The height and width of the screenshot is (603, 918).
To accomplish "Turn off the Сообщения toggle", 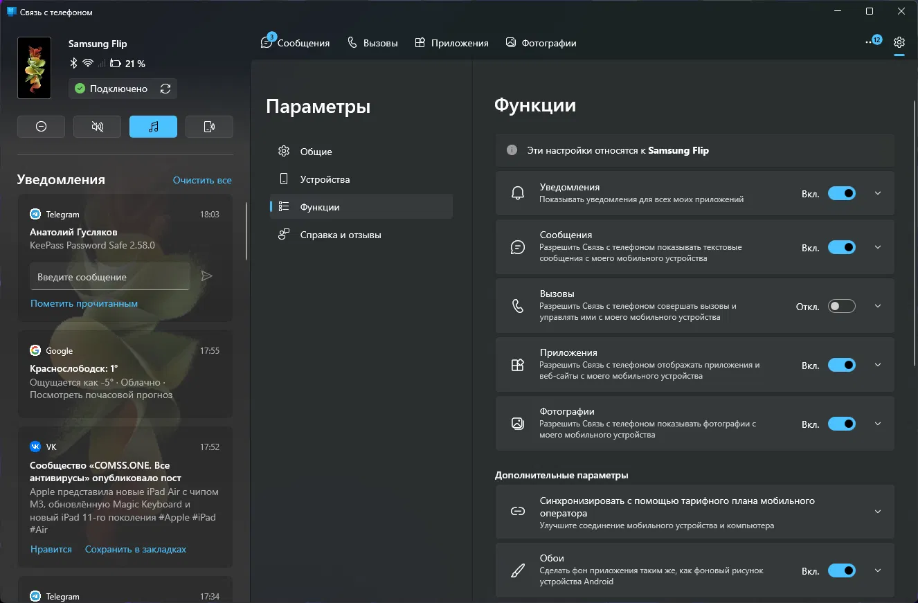I will (842, 247).
